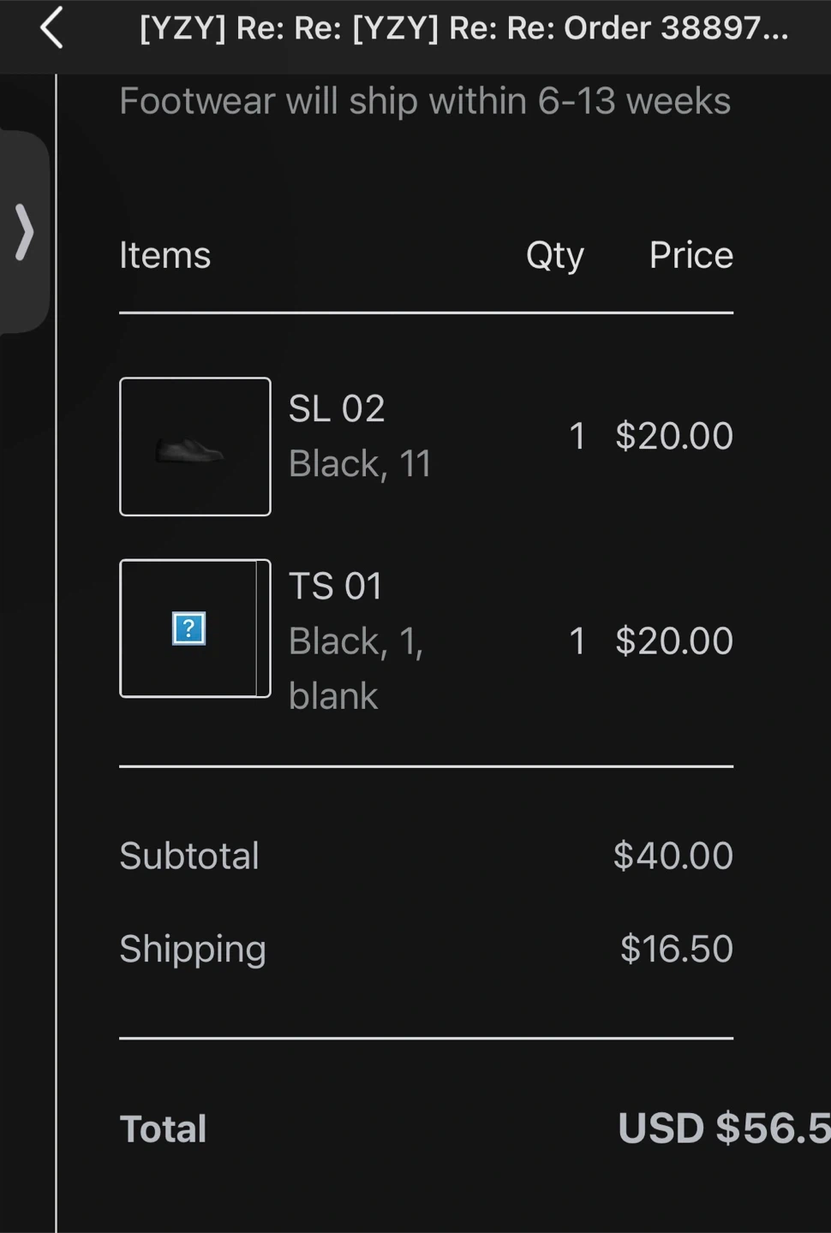Image resolution: width=831 pixels, height=1233 pixels.
Task: Tap the footwear shipping notice text
Action: point(425,101)
